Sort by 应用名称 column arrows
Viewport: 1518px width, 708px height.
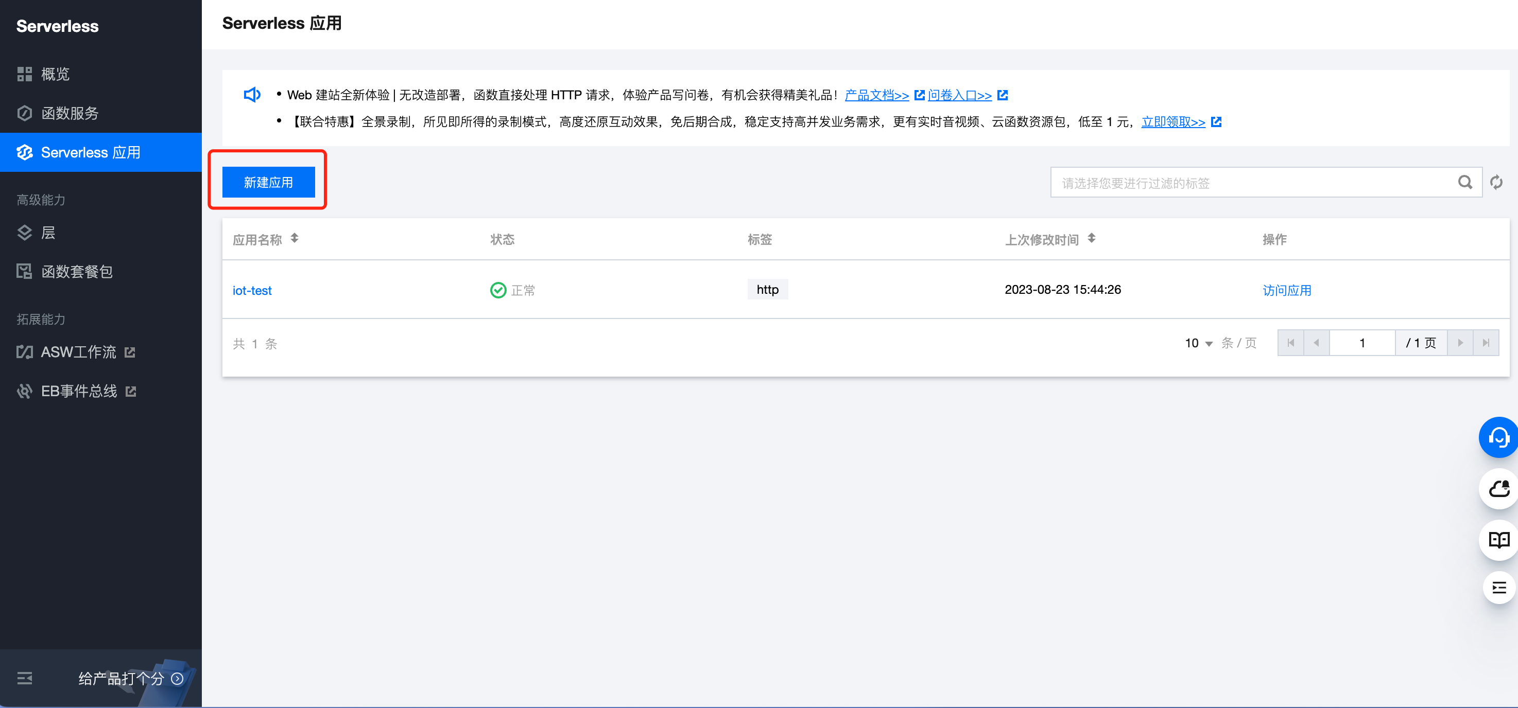coord(295,239)
